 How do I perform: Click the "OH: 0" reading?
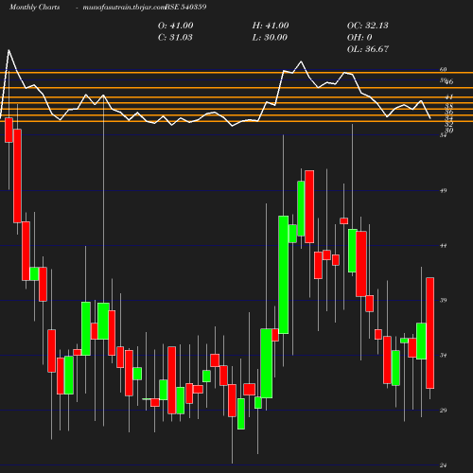359,37
